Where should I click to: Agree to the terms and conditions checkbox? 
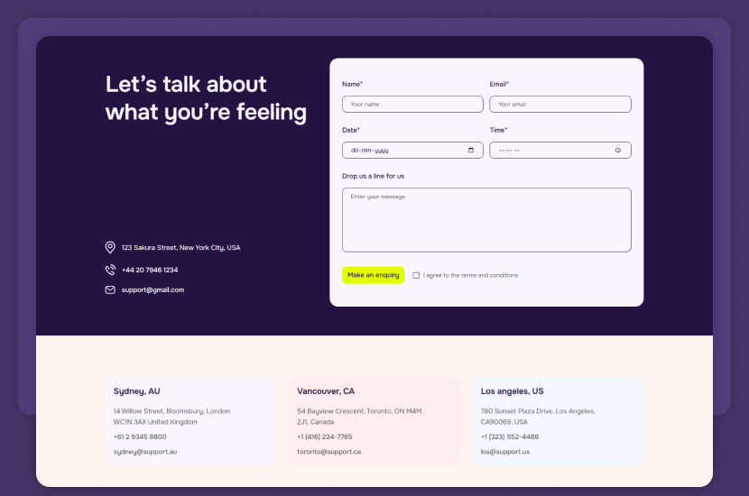click(x=416, y=275)
